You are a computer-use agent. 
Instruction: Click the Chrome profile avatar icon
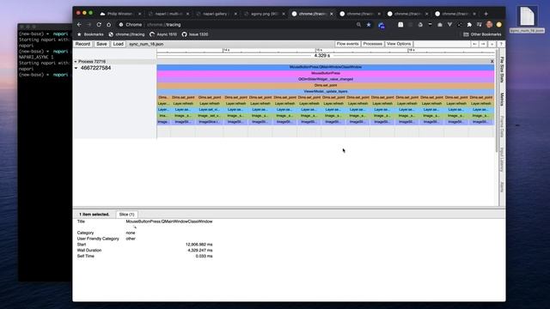pyautogui.click(x=489, y=25)
